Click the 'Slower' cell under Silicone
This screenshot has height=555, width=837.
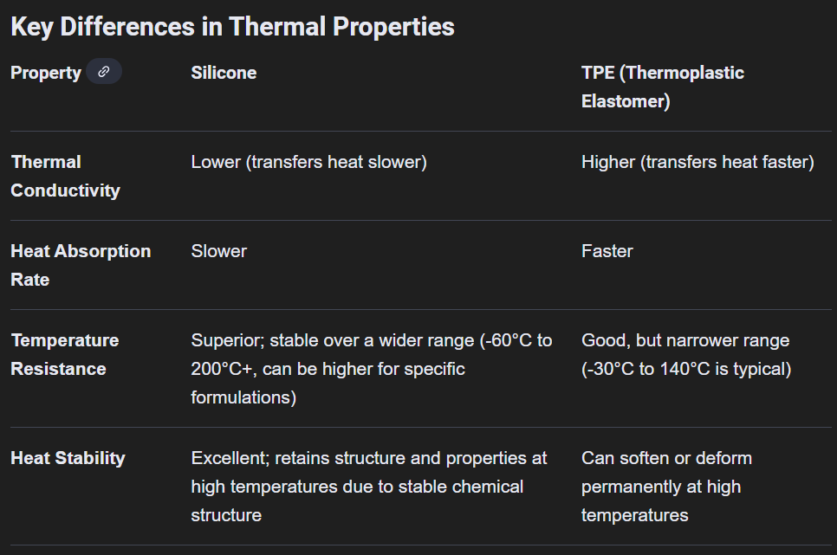click(219, 251)
